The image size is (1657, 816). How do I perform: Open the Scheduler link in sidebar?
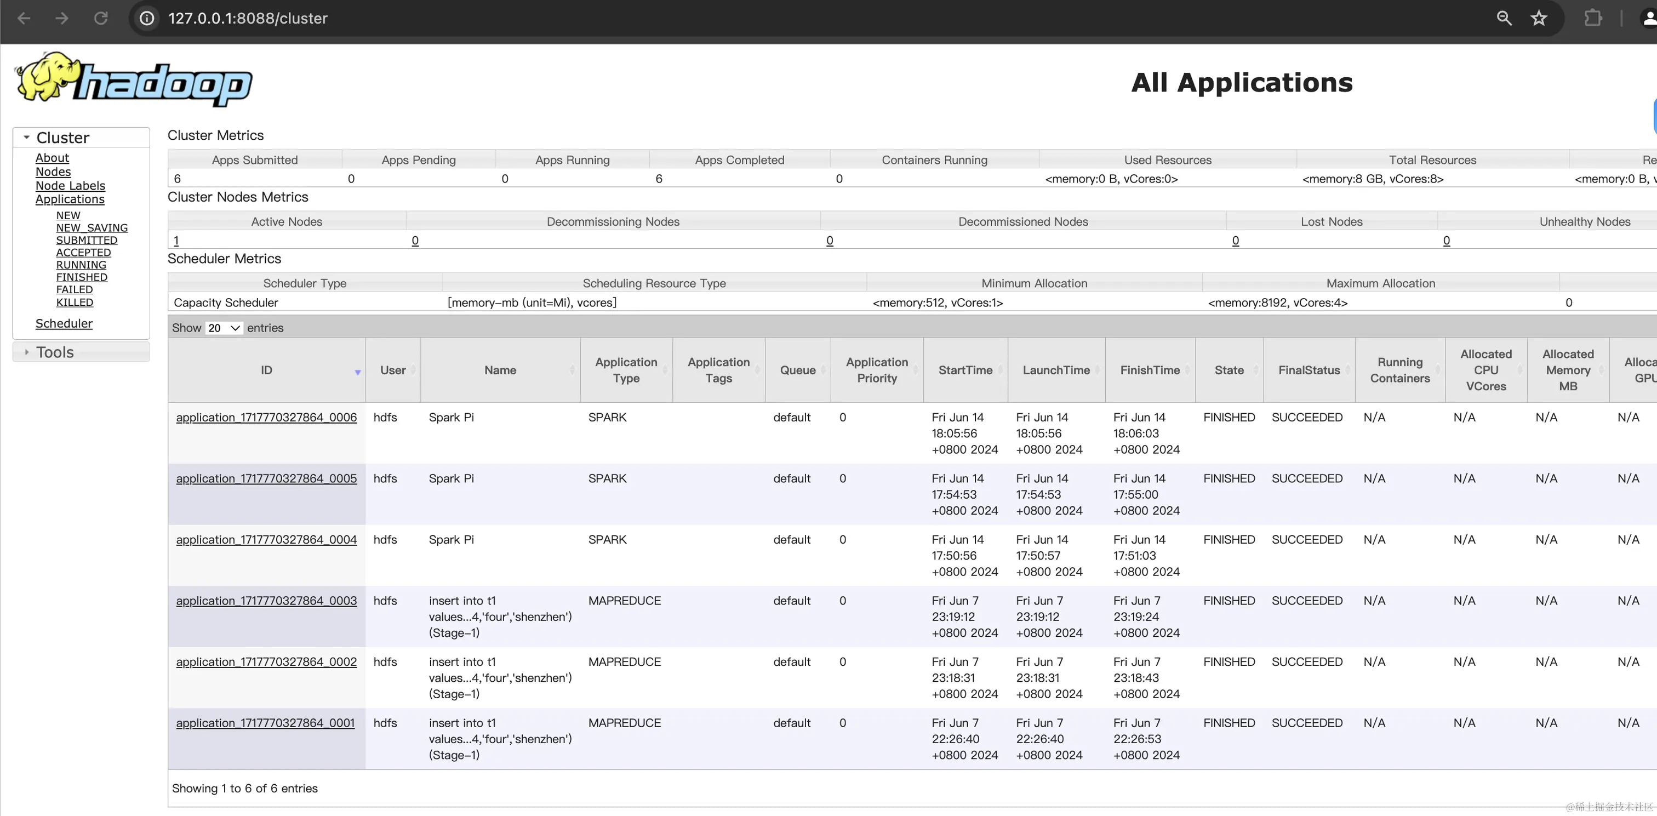[64, 324]
